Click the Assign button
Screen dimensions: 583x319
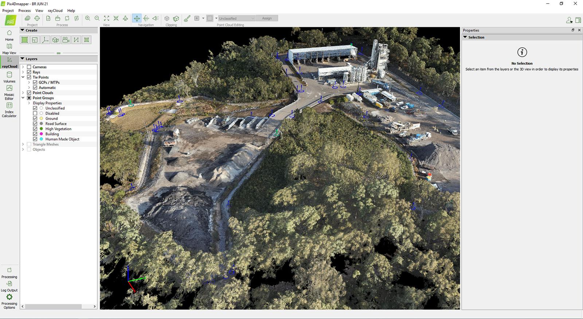(x=267, y=18)
